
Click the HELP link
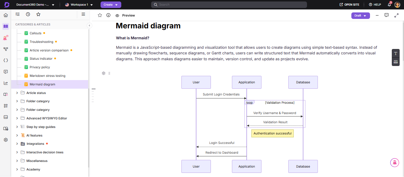(x=375, y=5)
